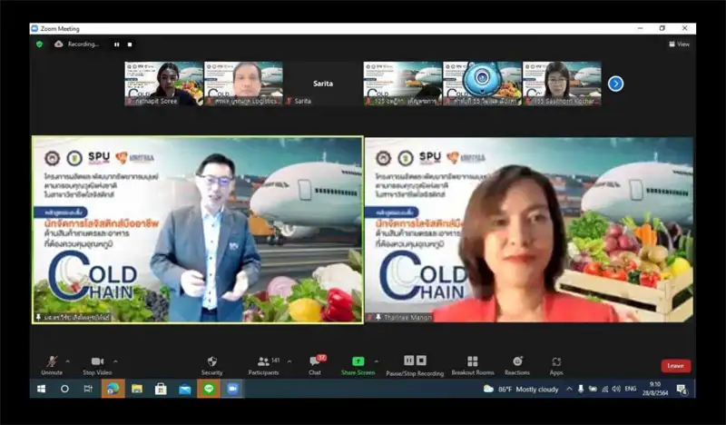The height and width of the screenshot is (425, 726).
Task: Open the Chat panel
Action: click(315, 363)
